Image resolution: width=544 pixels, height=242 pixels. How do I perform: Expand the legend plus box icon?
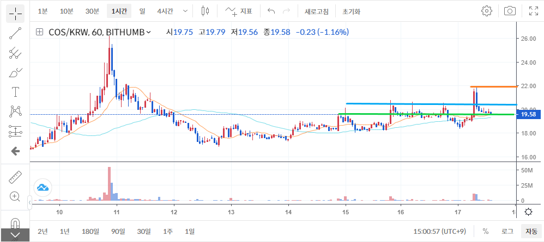point(40,32)
